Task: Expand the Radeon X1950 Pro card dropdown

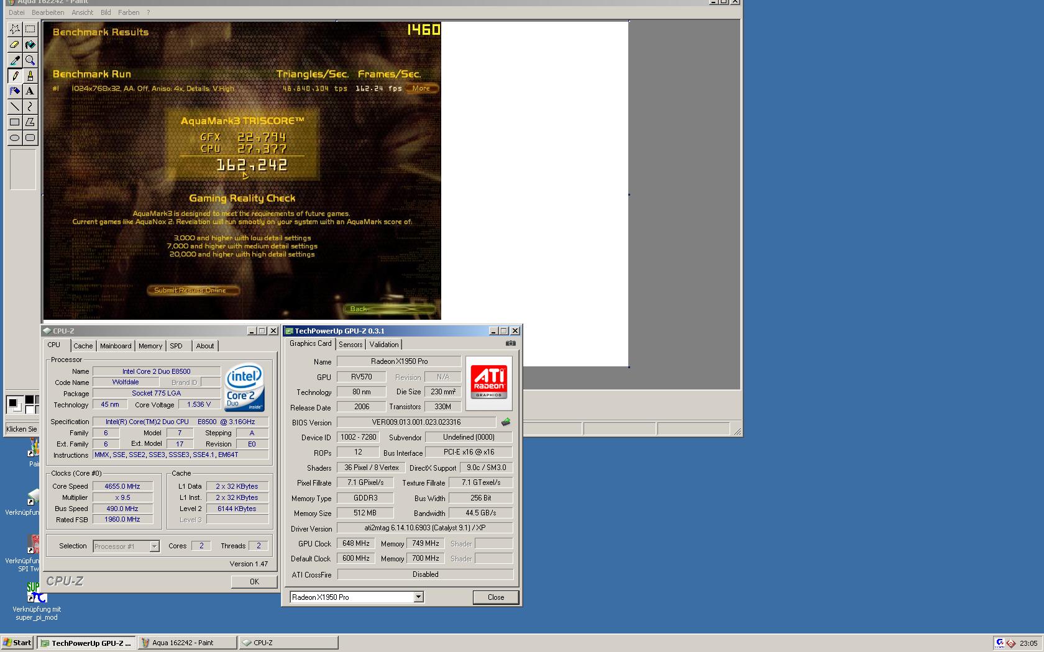Action: [x=418, y=597]
